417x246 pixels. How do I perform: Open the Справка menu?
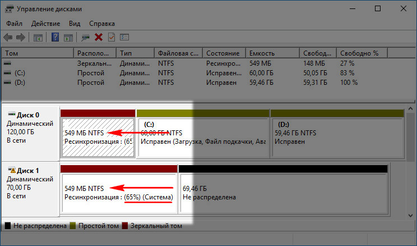coord(102,24)
